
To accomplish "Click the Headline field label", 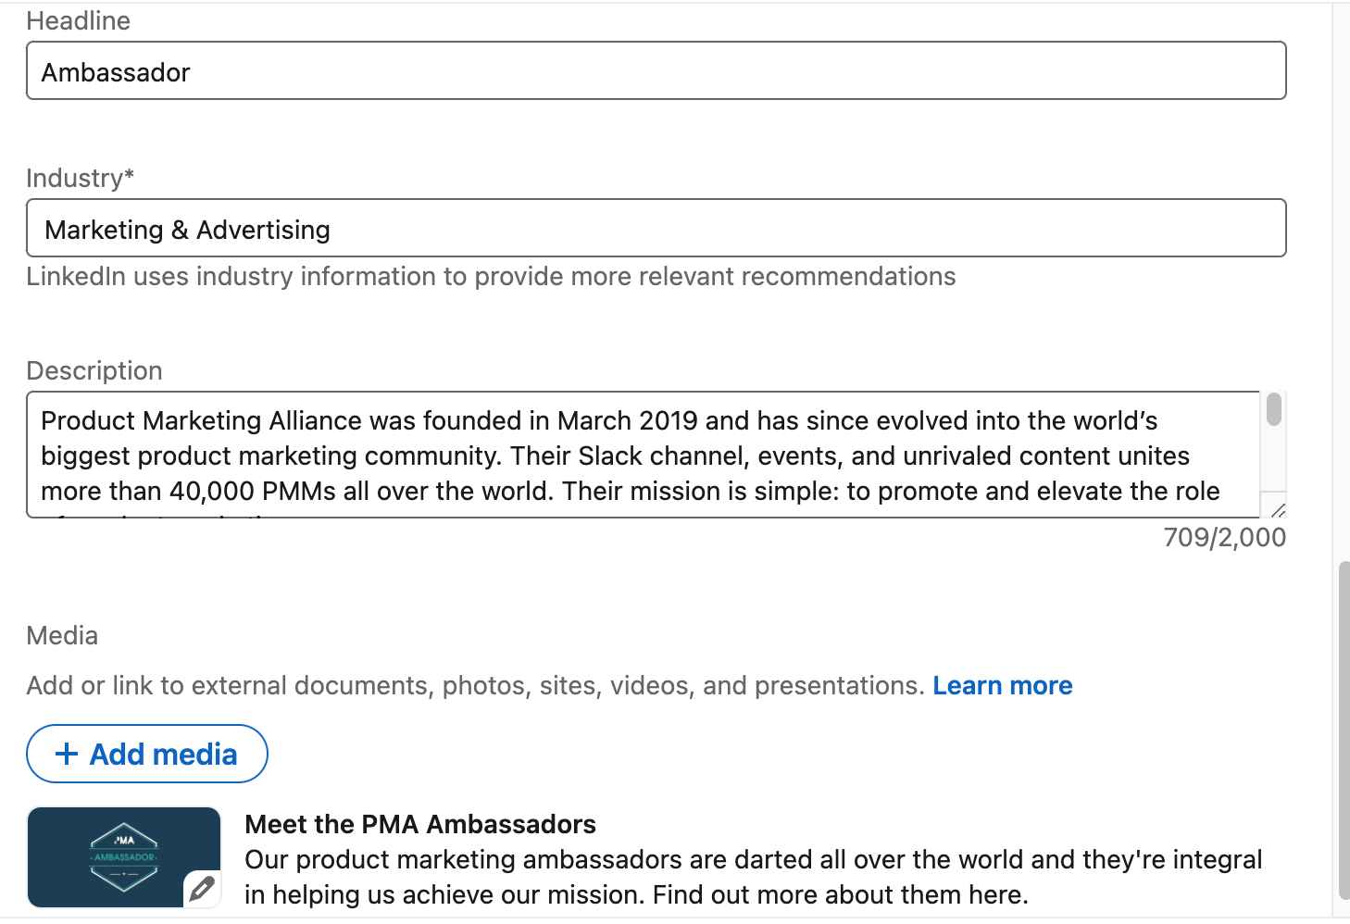I will (x=79, y=21).
